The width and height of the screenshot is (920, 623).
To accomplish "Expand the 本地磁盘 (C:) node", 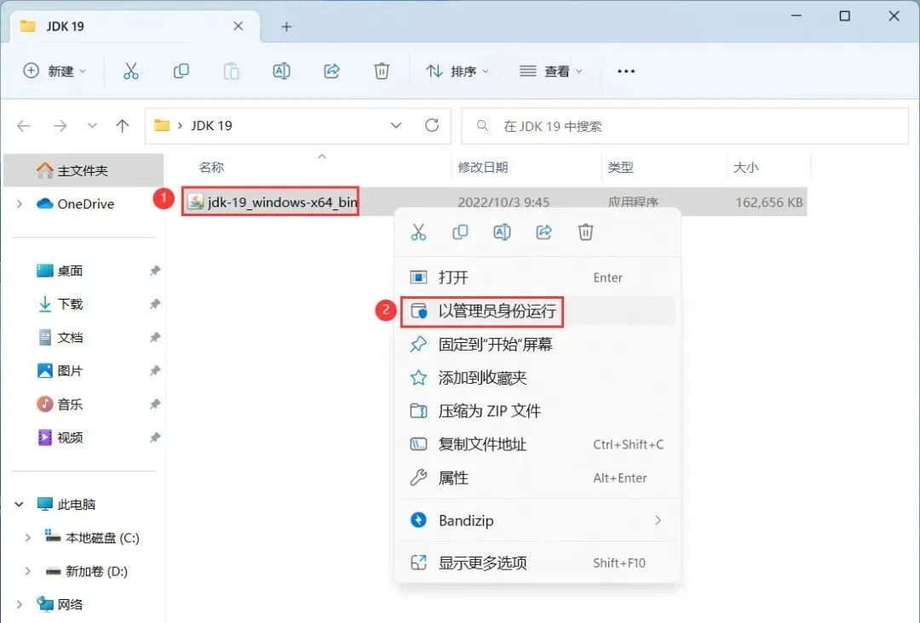I will [x=27, y=537].
